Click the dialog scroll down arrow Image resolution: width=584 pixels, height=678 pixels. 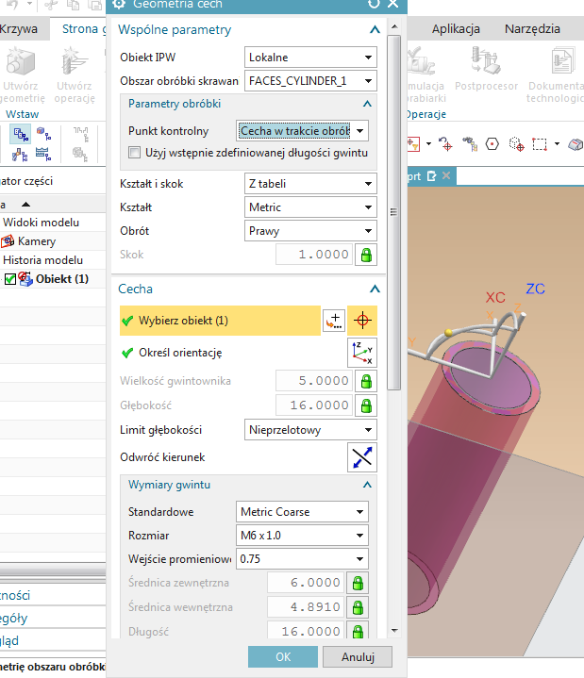click(x=394, y=631)
